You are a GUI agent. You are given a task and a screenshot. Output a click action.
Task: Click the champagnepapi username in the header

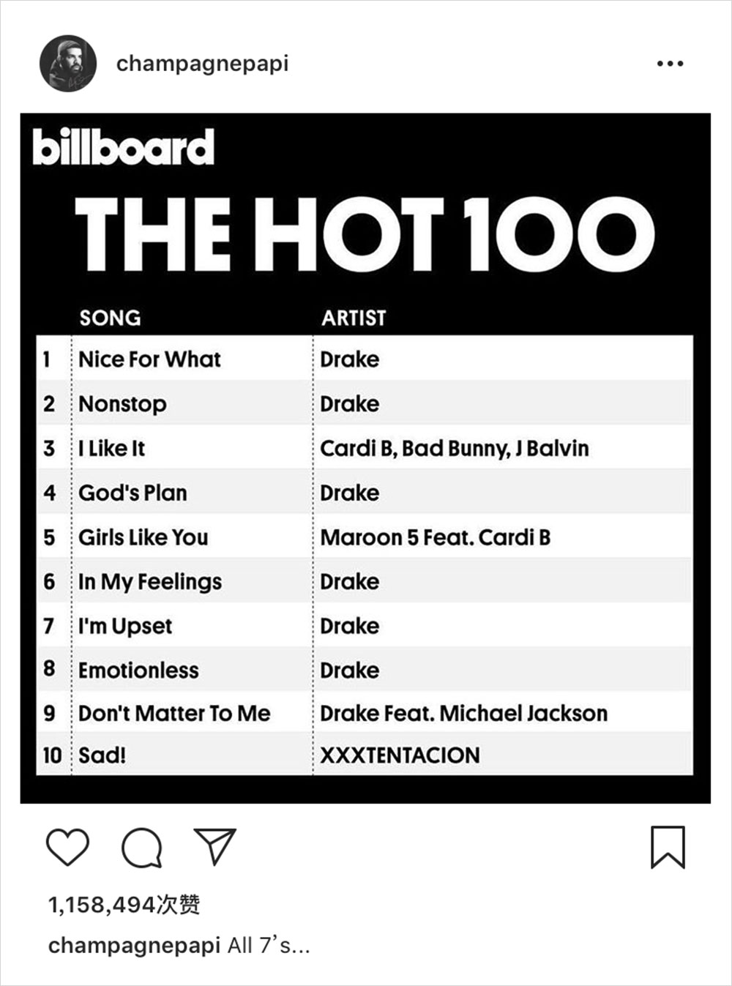pyautogui.click(x=202, y=64)
